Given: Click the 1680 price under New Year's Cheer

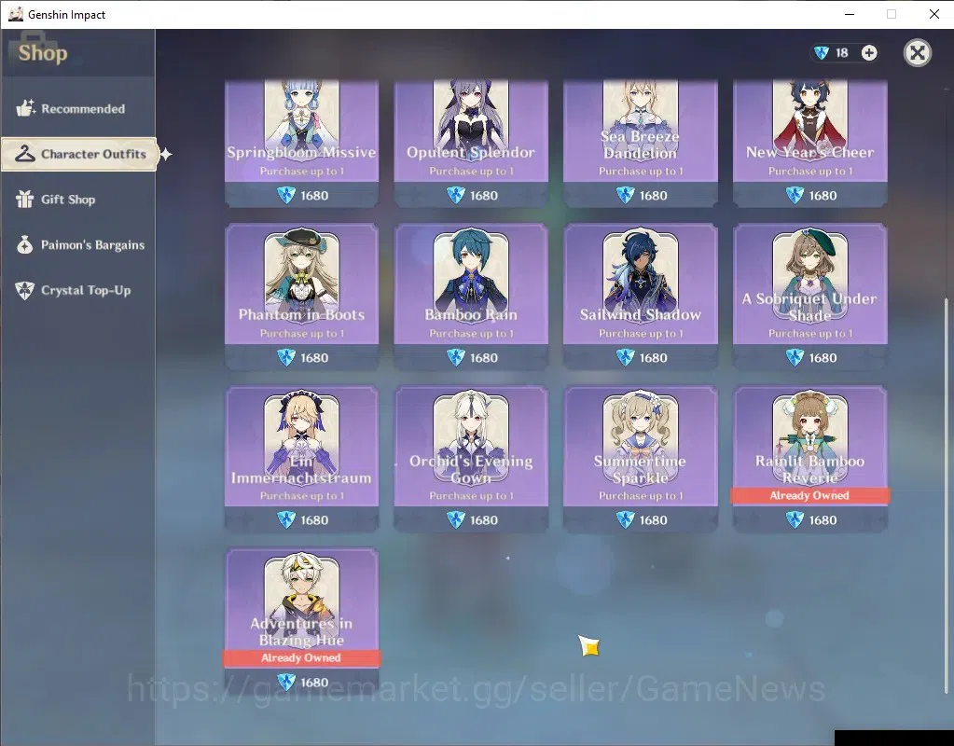Looking at the screenshot, I should click(823, 195).
